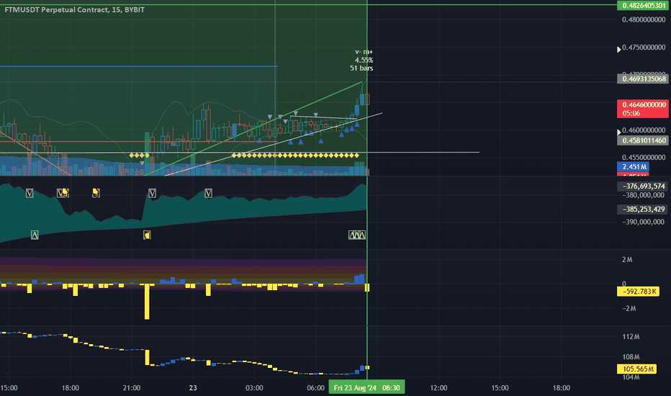The width and height of the screenshot is (671, 396).
Task: Click the 03:00 time axis label
Action: (254, 388)
